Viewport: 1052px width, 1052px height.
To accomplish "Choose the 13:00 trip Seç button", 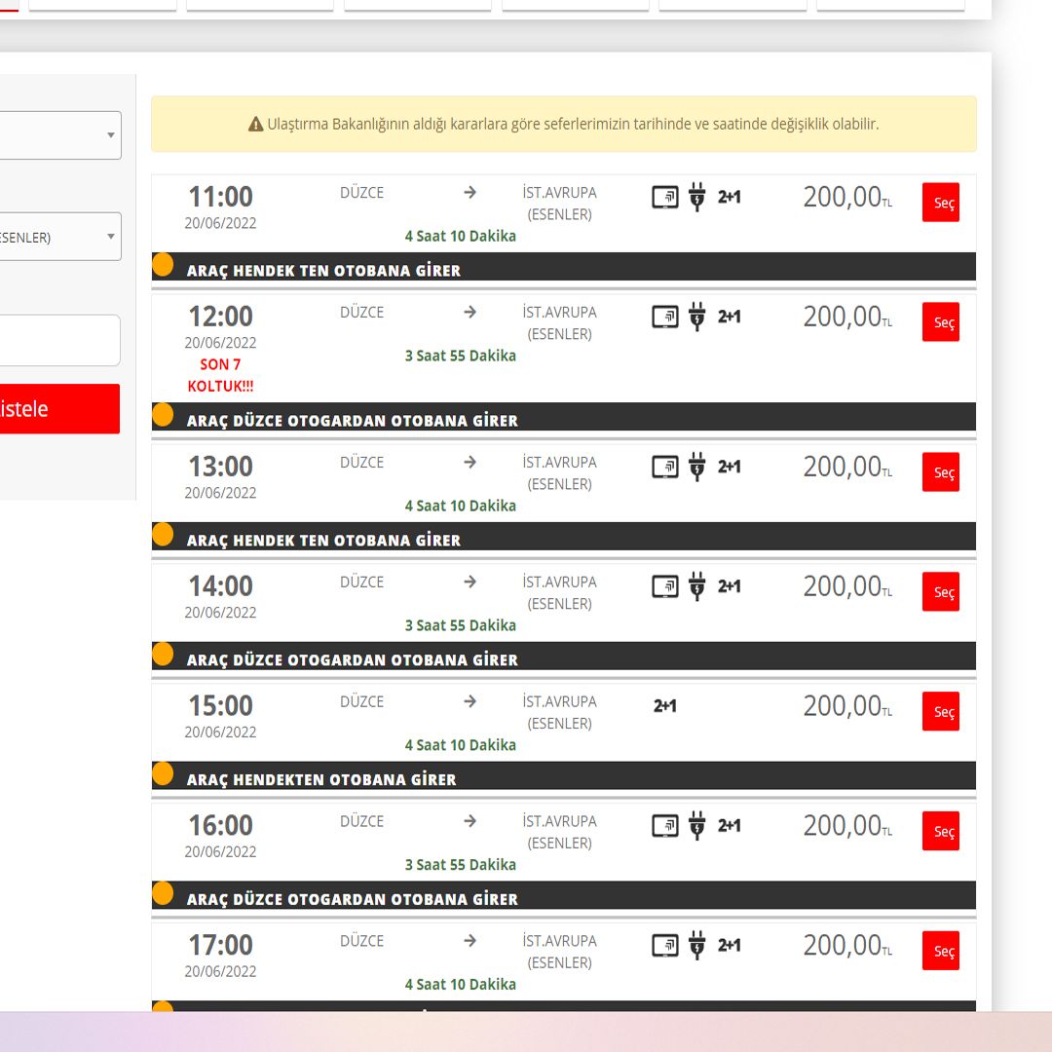I will tap(941, 472).
